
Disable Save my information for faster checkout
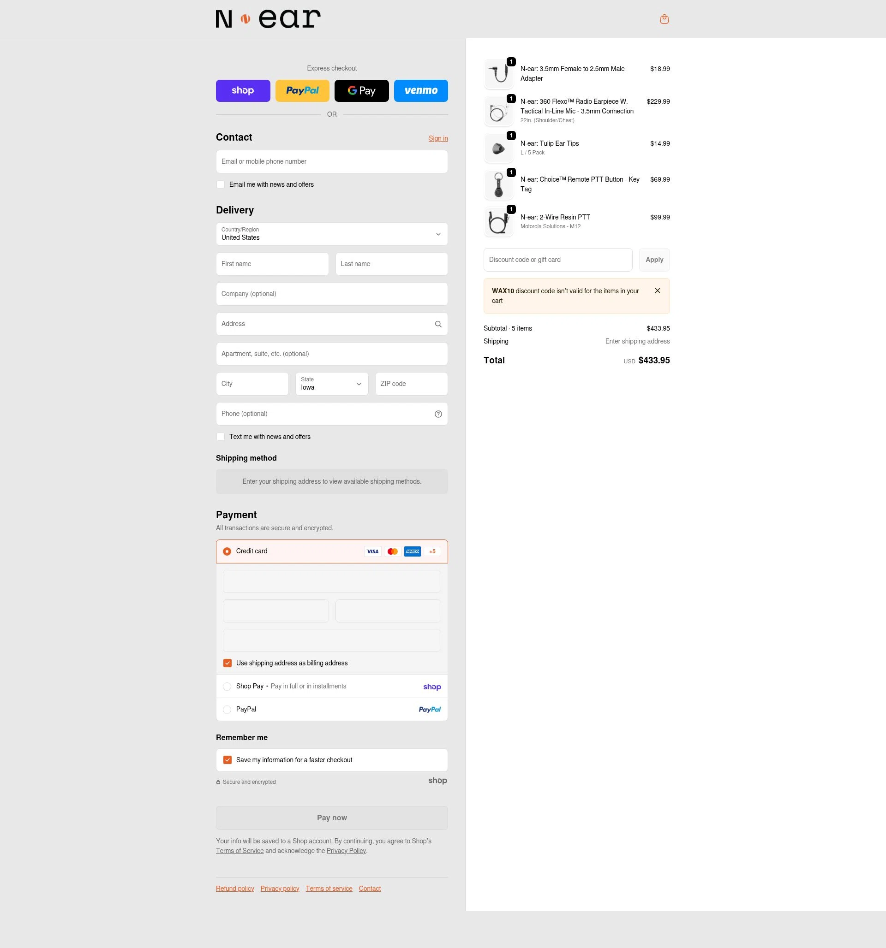pos(227,759)
